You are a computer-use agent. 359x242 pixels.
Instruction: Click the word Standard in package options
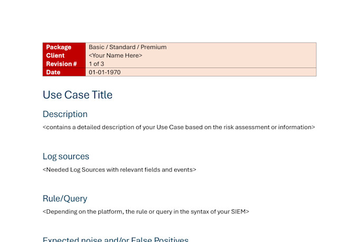pyautogui.click(x=123, y=47)
